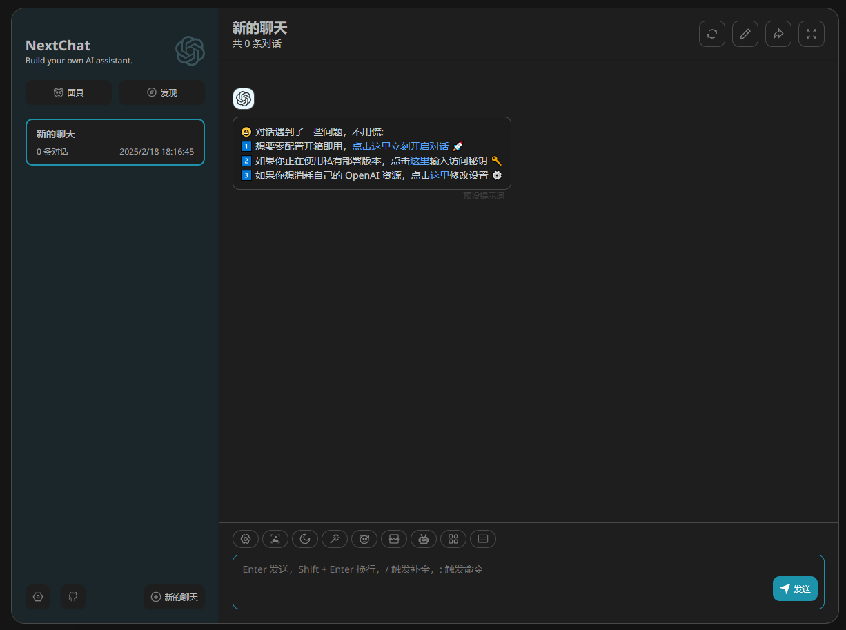Toggle the theme with the moon icon

[305, 539]
